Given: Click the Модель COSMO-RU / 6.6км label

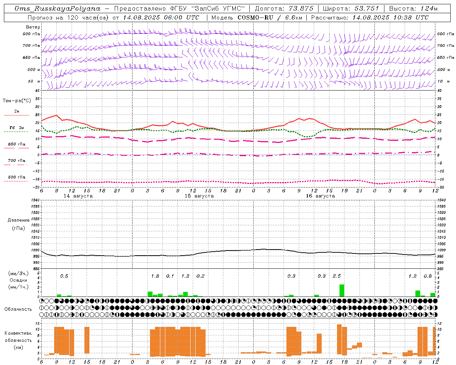Looking at the screenshot, I should point(256,17).
